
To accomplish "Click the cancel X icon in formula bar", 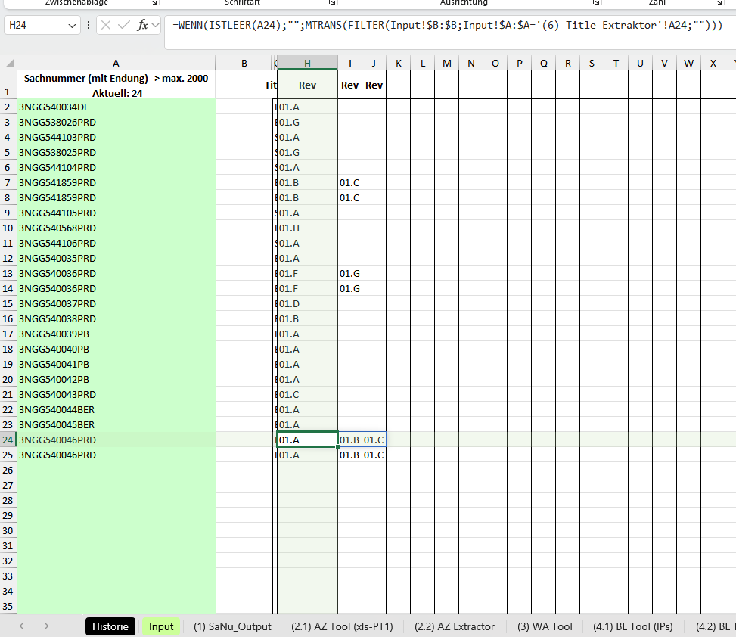I will pyautogui.click(x=106, y=25).
